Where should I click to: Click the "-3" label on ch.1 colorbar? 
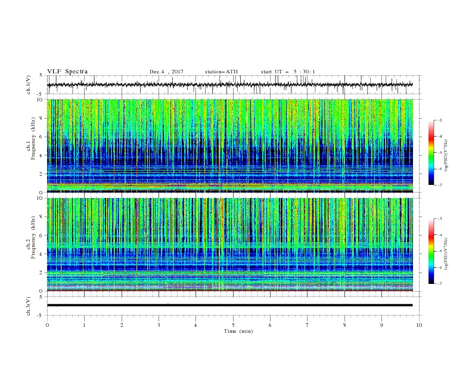click(x=439, y=120)
